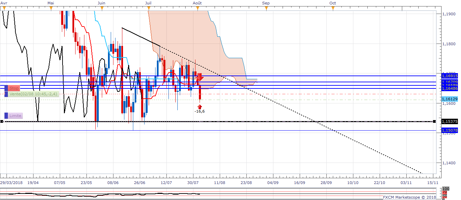
Task: Select the 1,15078 blue price label
Action: (449, 130)
